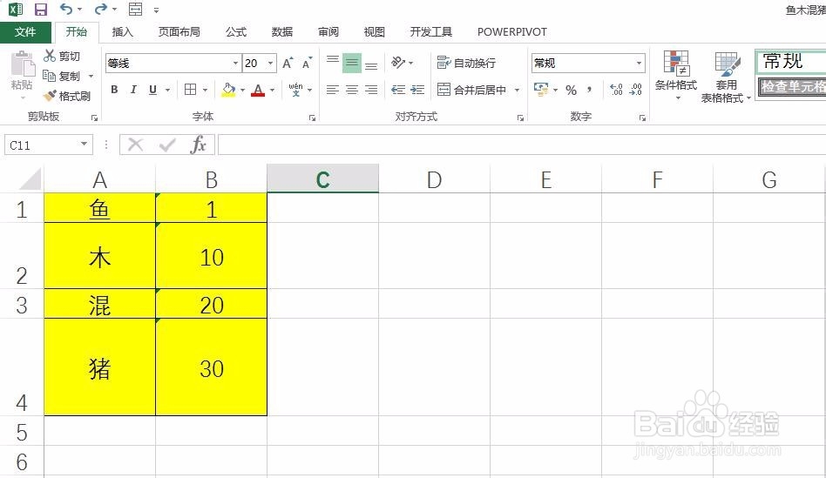This screenshot has width=826, height=478.
Task: Align text right horizontally
Action: (x=371, y=90)
